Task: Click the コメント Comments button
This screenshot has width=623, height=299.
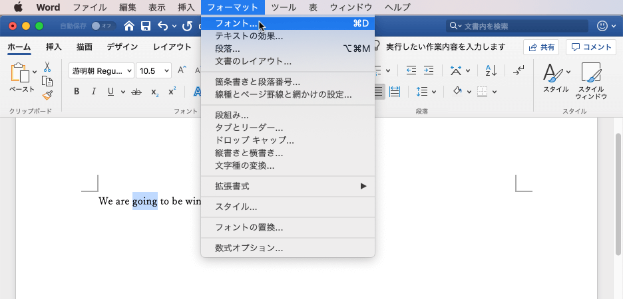Action: click(591, 47)
